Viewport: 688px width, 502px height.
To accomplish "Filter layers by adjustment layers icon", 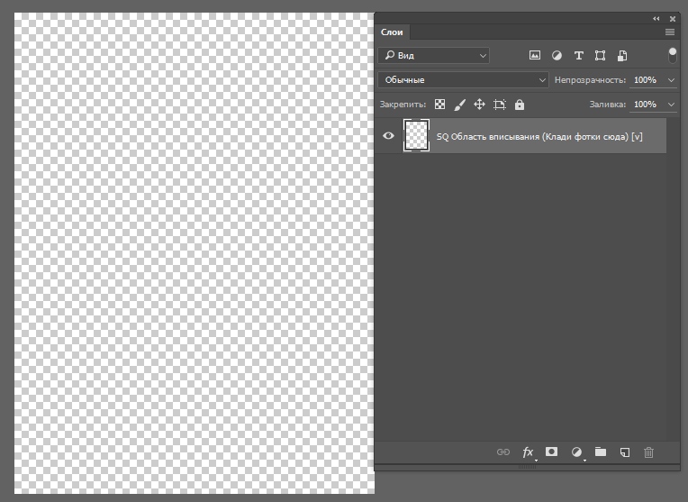I will click(557, 55).
